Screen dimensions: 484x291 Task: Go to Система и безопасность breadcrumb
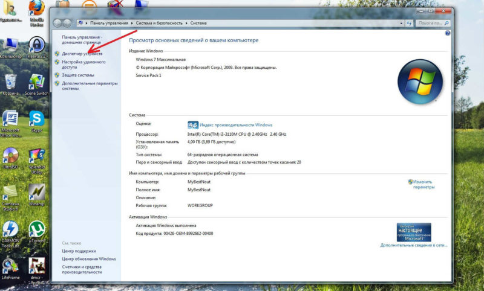(x=159, y=23)
